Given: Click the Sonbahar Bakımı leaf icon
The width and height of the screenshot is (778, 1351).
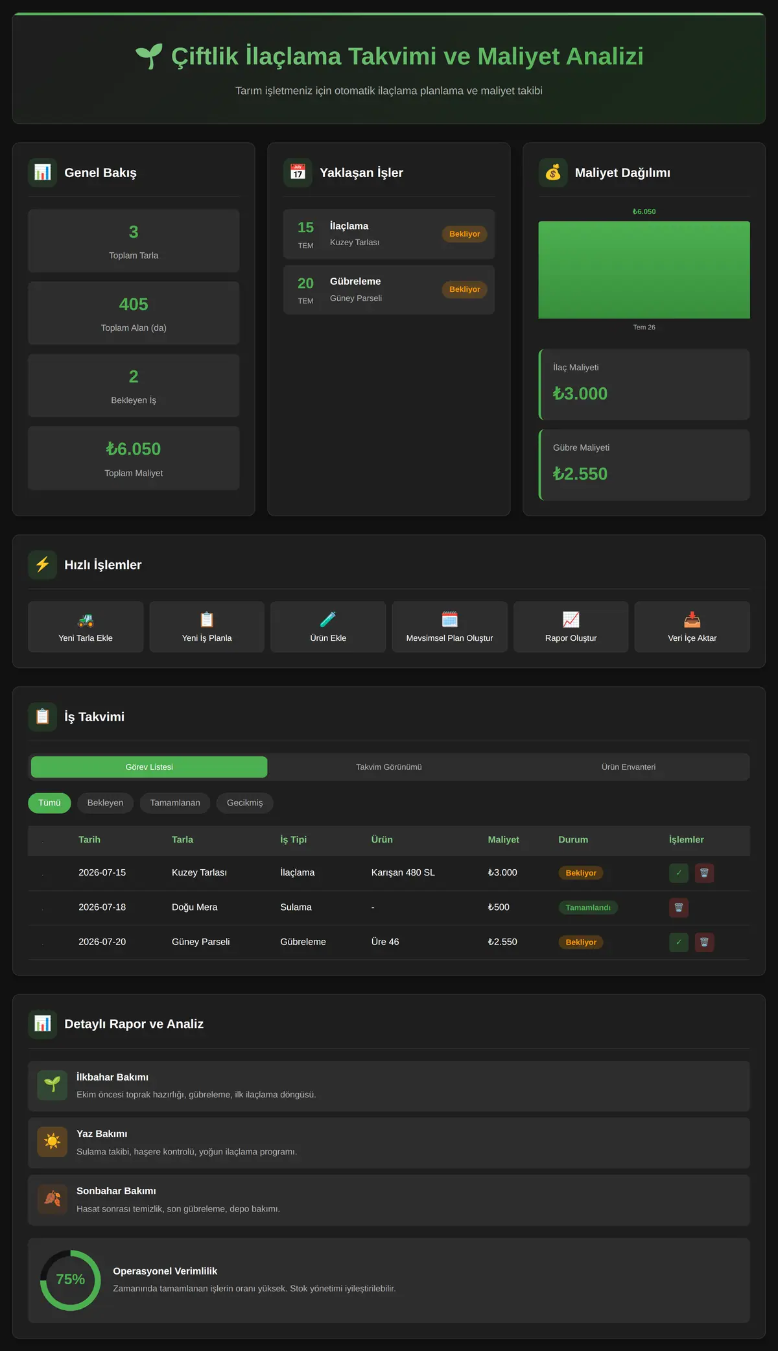Looking at the screenshot, I should tap(53, 1199).
